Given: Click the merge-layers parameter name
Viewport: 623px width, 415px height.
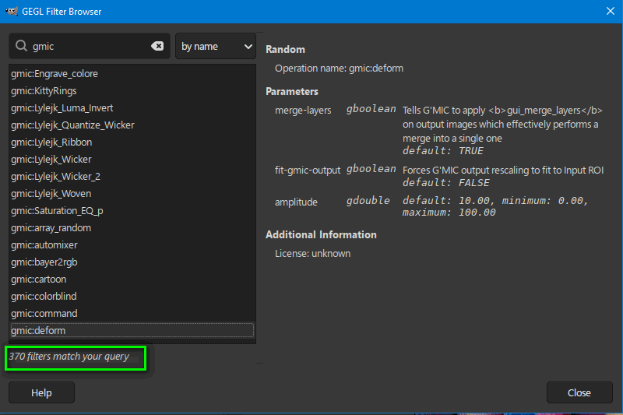Looking at the screenshot, I should coord(303,111).
